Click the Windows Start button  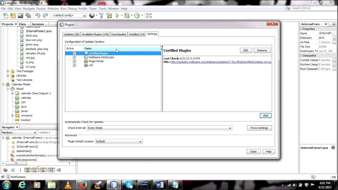(6, 185)
